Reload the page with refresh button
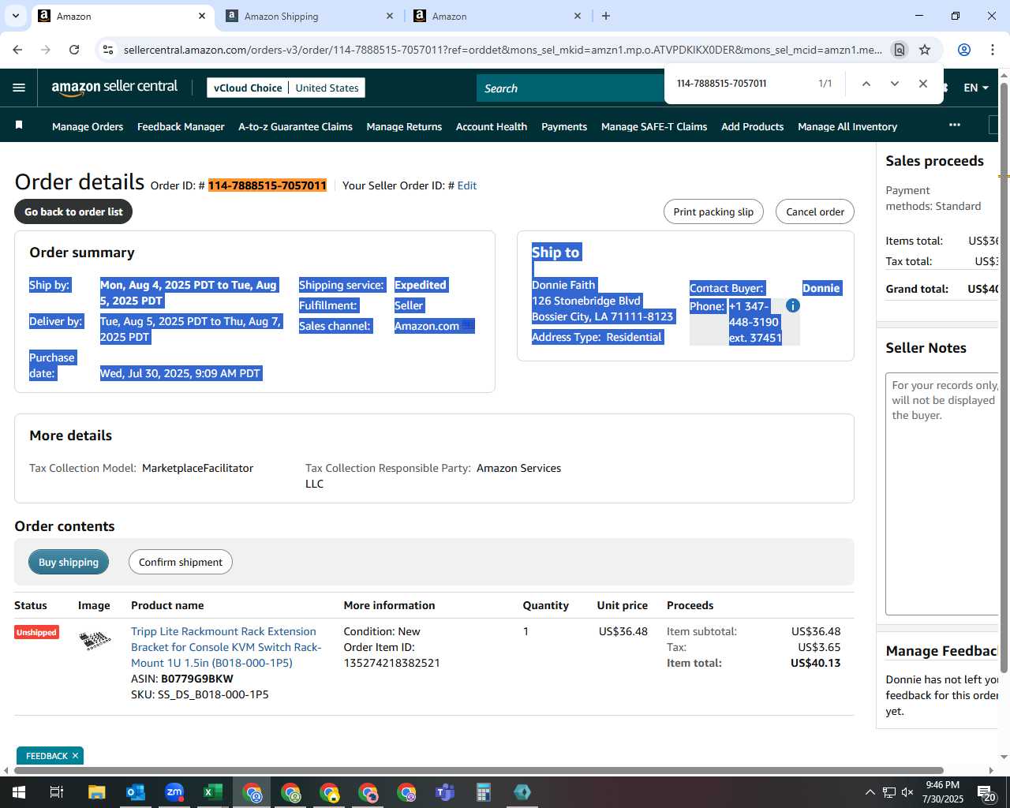Screen dimensions: 1010x808 [74, 50]
